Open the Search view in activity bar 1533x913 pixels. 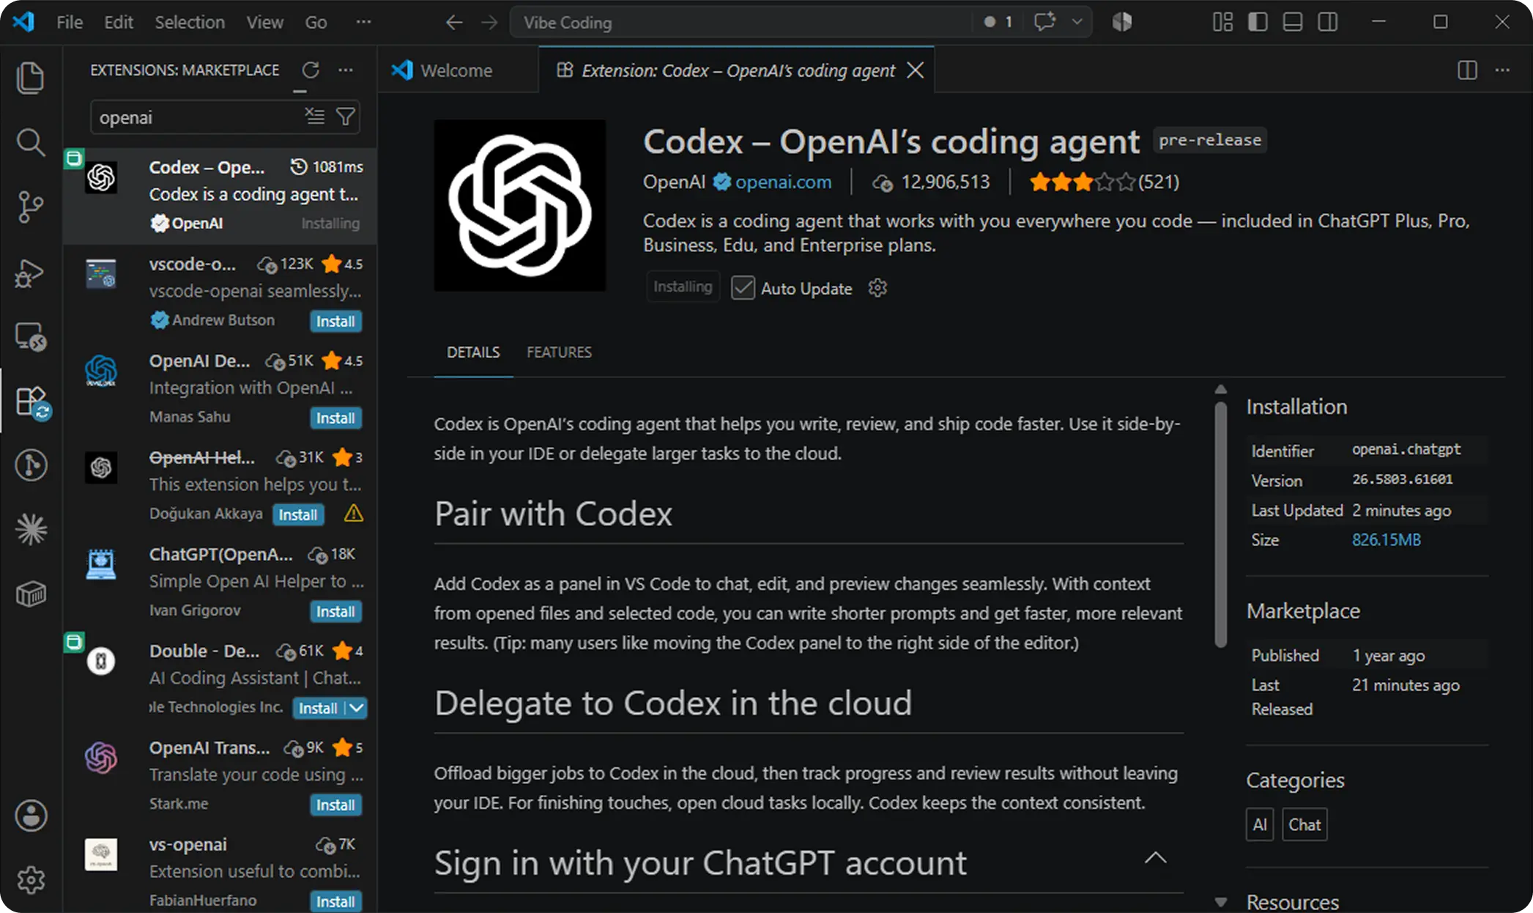[x=31, y=142]
